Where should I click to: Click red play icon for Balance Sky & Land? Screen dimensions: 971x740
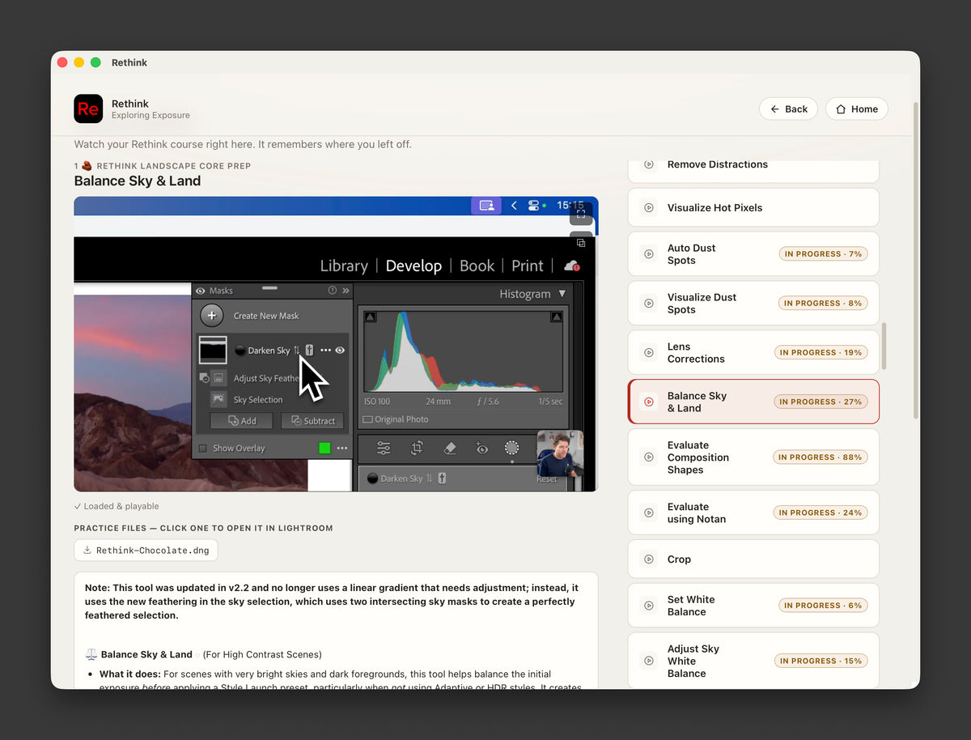point(649,402)
